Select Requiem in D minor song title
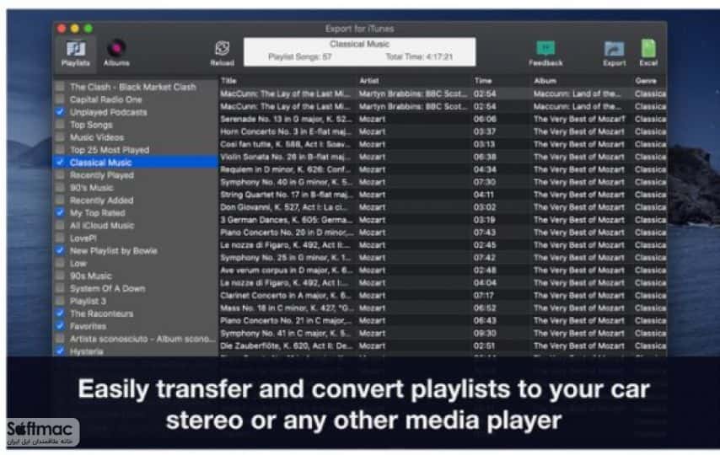Viewport: 720px width, 455px height. pos(286,169)
